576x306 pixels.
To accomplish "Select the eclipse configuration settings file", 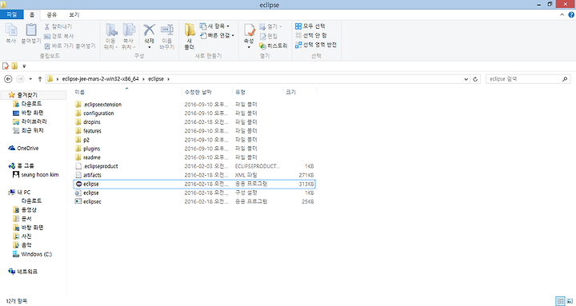I will pos(90,193).
